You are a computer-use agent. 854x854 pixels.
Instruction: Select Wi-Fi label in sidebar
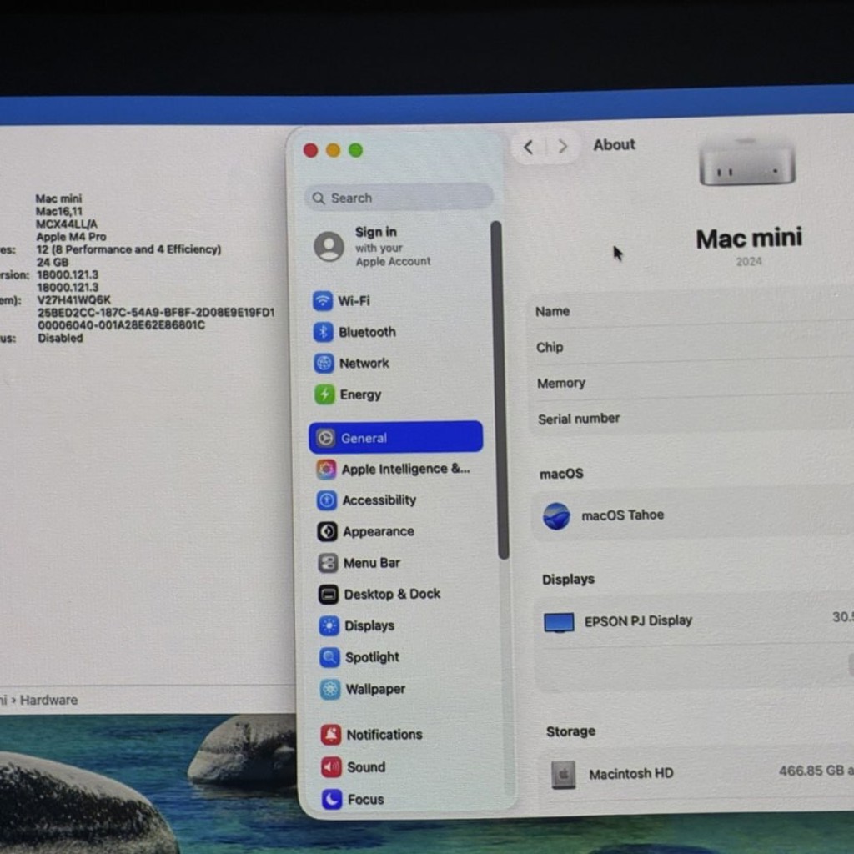pos(354,300)
